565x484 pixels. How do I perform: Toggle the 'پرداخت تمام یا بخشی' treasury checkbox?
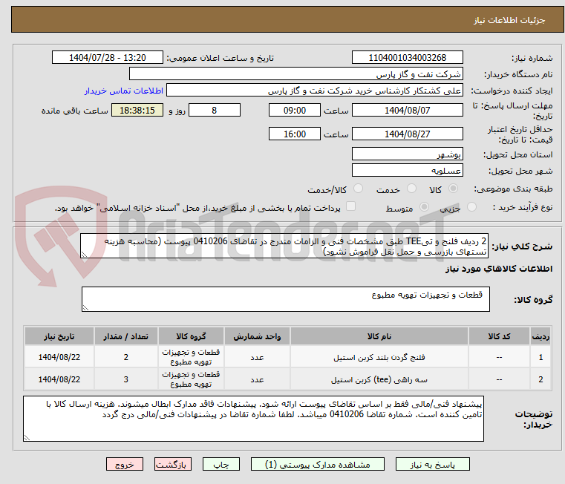pos(351,207)
